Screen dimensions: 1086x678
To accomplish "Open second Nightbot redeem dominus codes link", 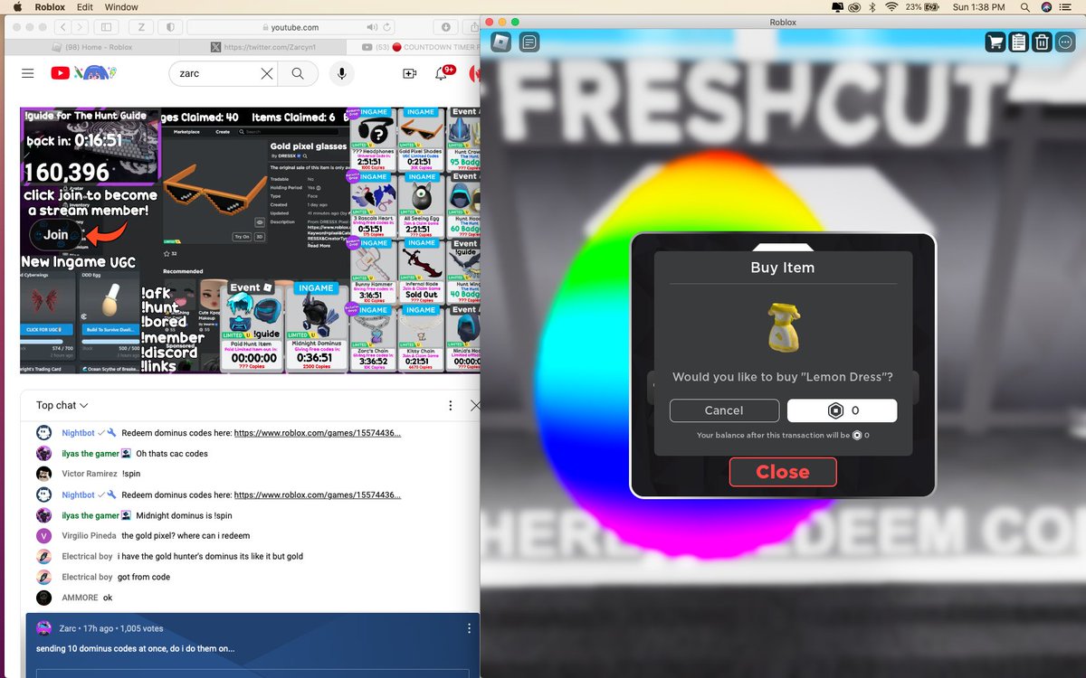I will [x=317, y=495].
